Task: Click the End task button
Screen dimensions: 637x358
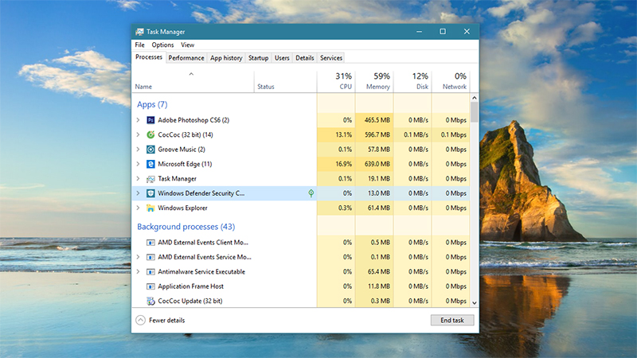Action: pyautogui.click(x=452, y=321)
